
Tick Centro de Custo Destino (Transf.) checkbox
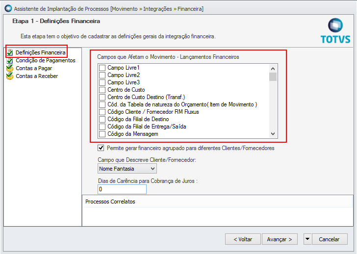click(x=102, y=97)
